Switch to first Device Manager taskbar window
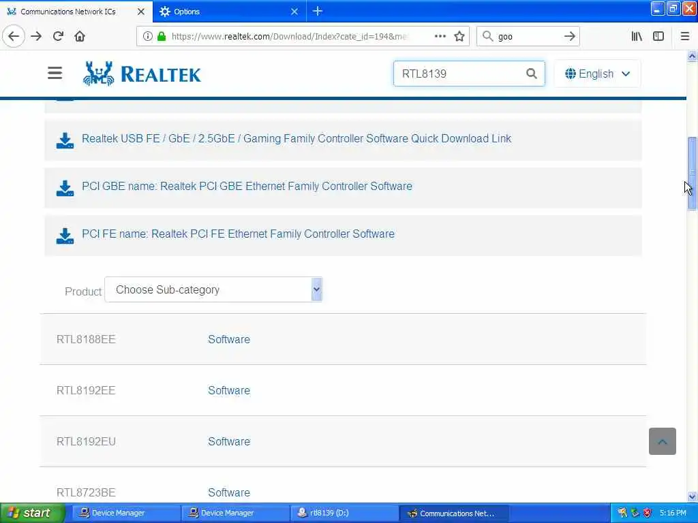Viewport: 698px width, 523px height. click(x=125, y=513)
